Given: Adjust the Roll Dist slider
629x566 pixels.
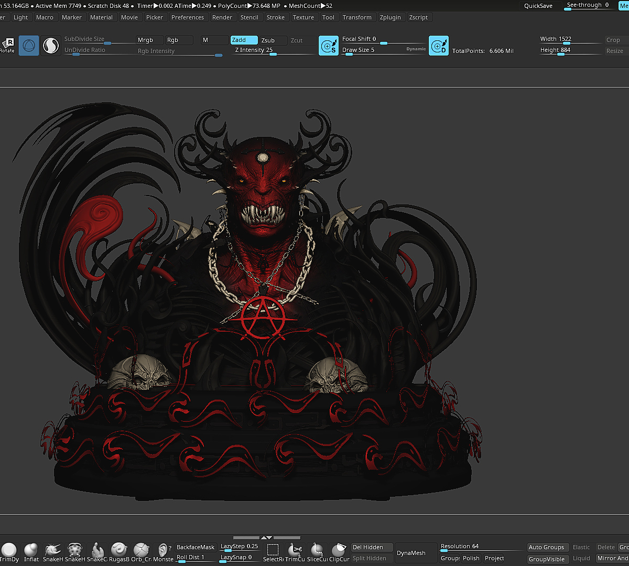Looking at the screenshot, I should point(196,558).
